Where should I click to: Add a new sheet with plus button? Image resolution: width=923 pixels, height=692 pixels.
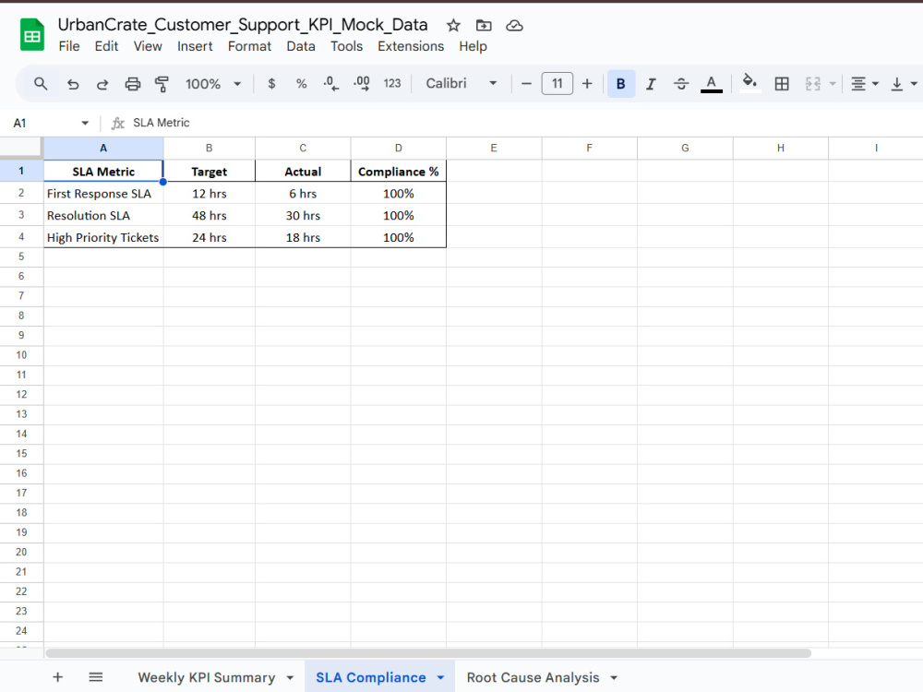point(57,676)
